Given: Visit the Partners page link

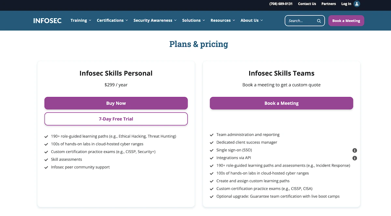Looking at the screenshot, I should point(328,4).
